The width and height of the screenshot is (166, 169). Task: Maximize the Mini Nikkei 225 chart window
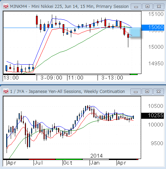[x=147, y=7]
